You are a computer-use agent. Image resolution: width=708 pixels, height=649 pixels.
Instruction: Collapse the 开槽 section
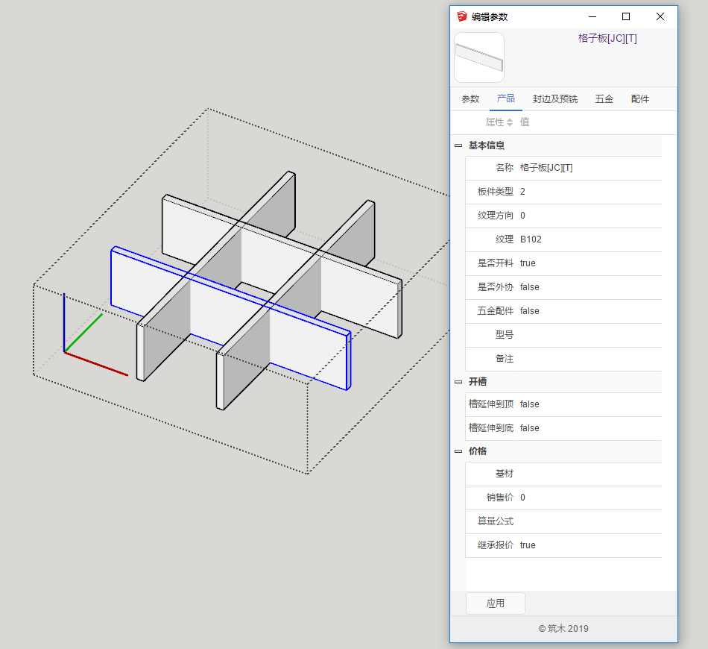click(458, 382)
